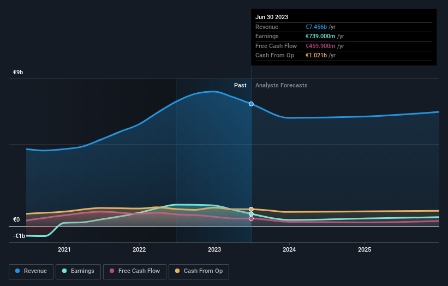
Task: Toggle the Earnings legend button
Action: [x=78, y=271]
